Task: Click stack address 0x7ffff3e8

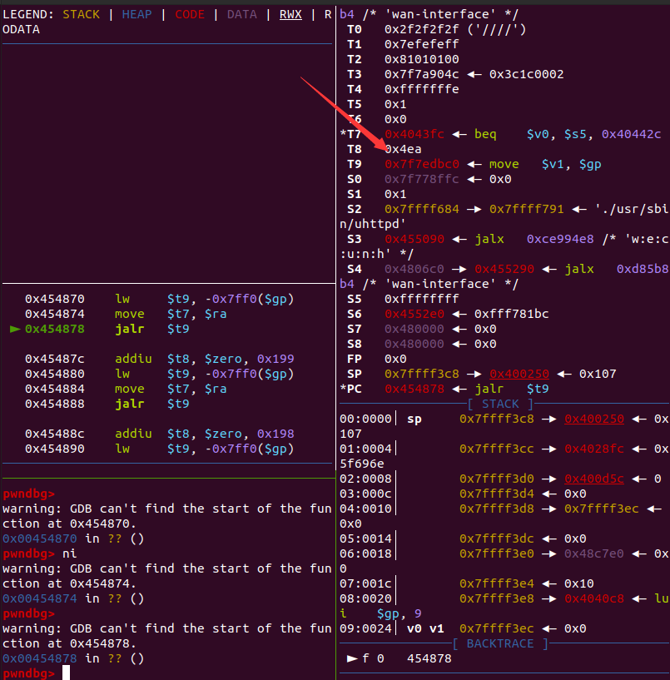Action: click(x=497, y=598)
